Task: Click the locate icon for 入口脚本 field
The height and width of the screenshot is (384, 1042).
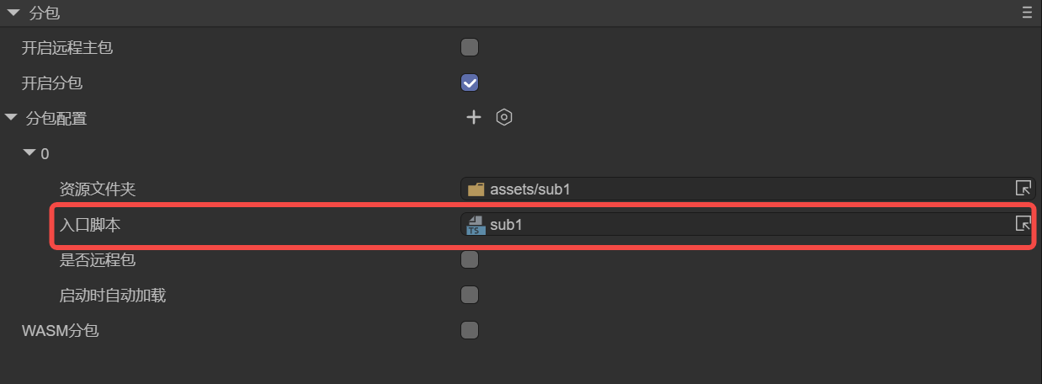Action: (1023, 223)
